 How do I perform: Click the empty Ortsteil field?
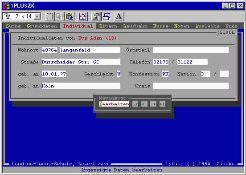click(x=191, y=50)
